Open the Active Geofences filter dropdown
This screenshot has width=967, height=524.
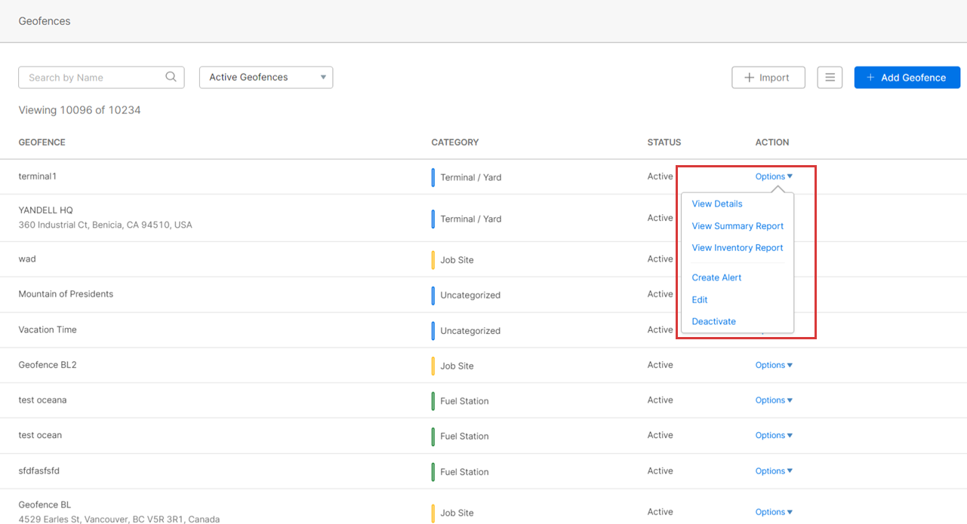coord(266,78)
